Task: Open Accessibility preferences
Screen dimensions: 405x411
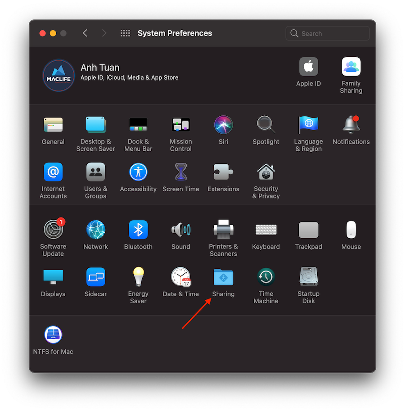Action: [x=138, y=172]
